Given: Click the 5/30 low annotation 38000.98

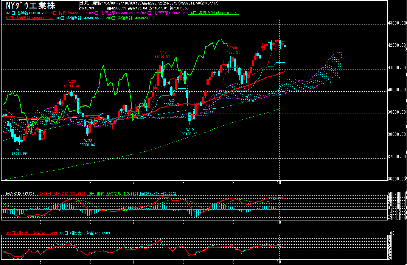Looking at the screenshot, I should 87,142.
